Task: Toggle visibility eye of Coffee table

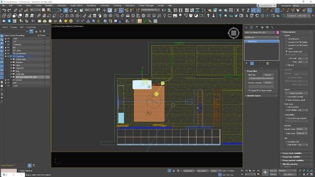Action: click(x=11, y=59)
